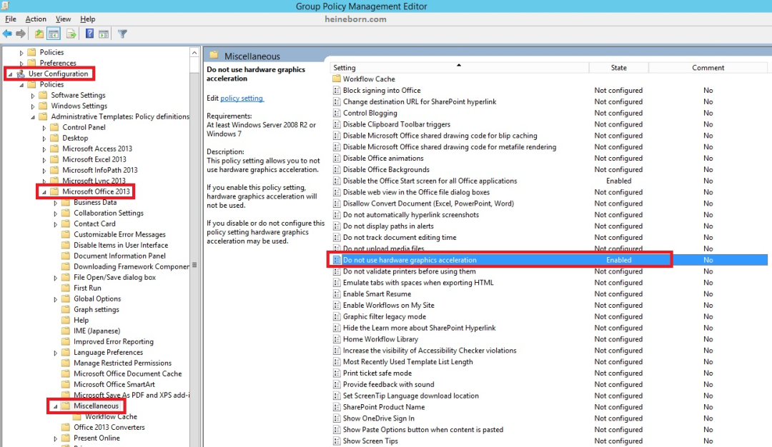Click the folder icon beside Graph settings
Screen dimensions: 772x447
pyautogui.click(x=66, y=309)
